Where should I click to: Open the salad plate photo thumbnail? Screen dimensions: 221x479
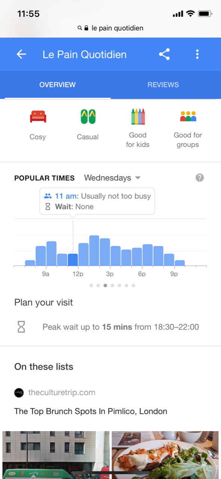(x=165, y=455)
